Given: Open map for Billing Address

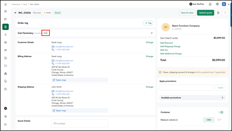Looking at the screenshot, I should pos(80,80).
